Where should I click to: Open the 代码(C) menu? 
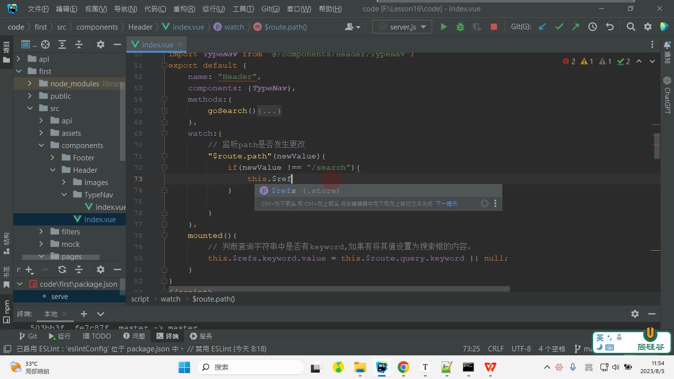click(x=155, y=9)
